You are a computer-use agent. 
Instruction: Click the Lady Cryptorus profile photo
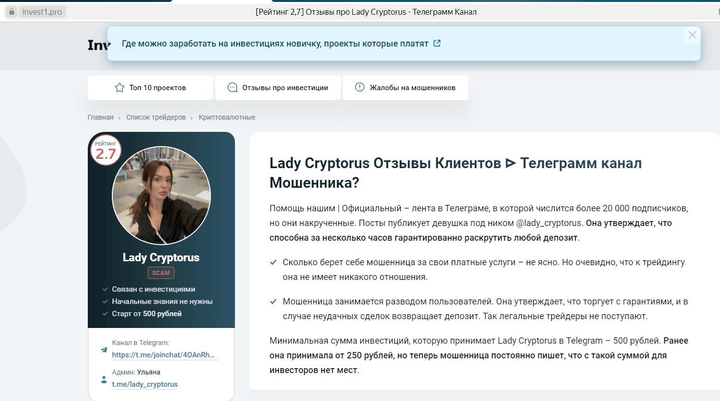coord(161,196)
